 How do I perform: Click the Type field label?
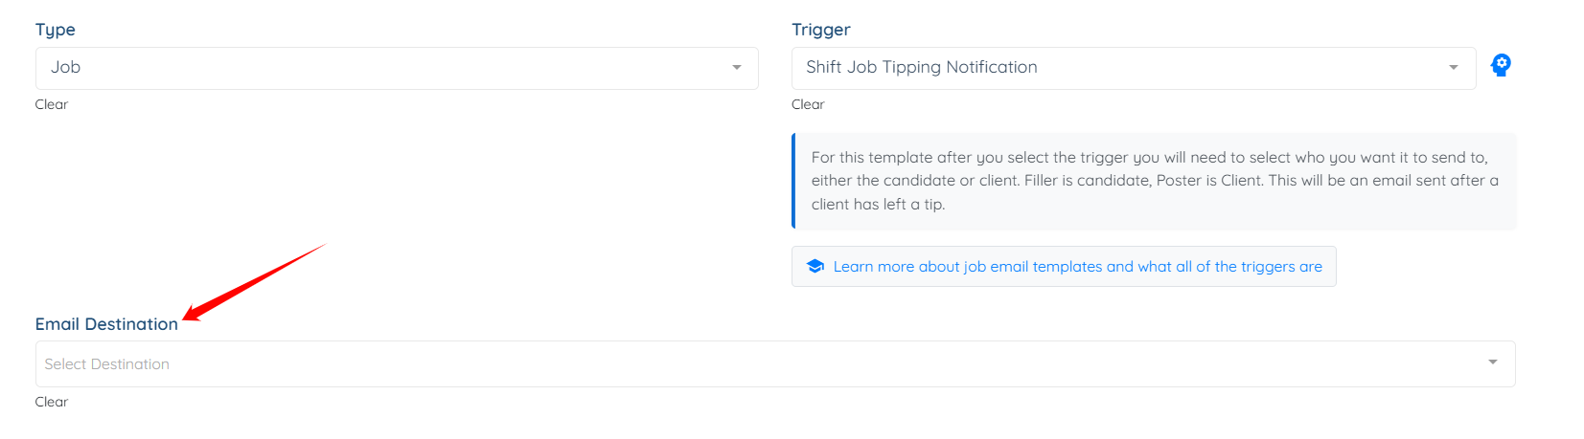point(56,30)
